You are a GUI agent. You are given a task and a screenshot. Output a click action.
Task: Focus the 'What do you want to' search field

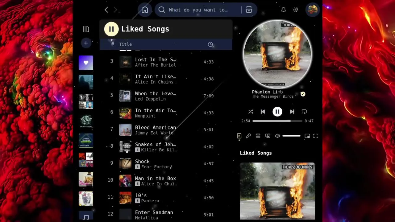198,10
